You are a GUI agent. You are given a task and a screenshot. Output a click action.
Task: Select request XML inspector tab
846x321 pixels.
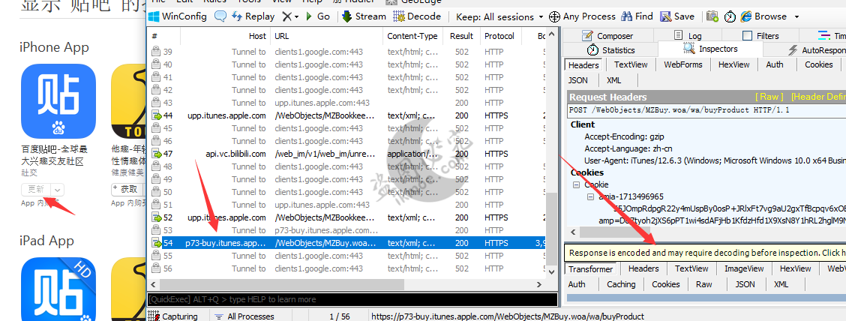click(614, 80)
